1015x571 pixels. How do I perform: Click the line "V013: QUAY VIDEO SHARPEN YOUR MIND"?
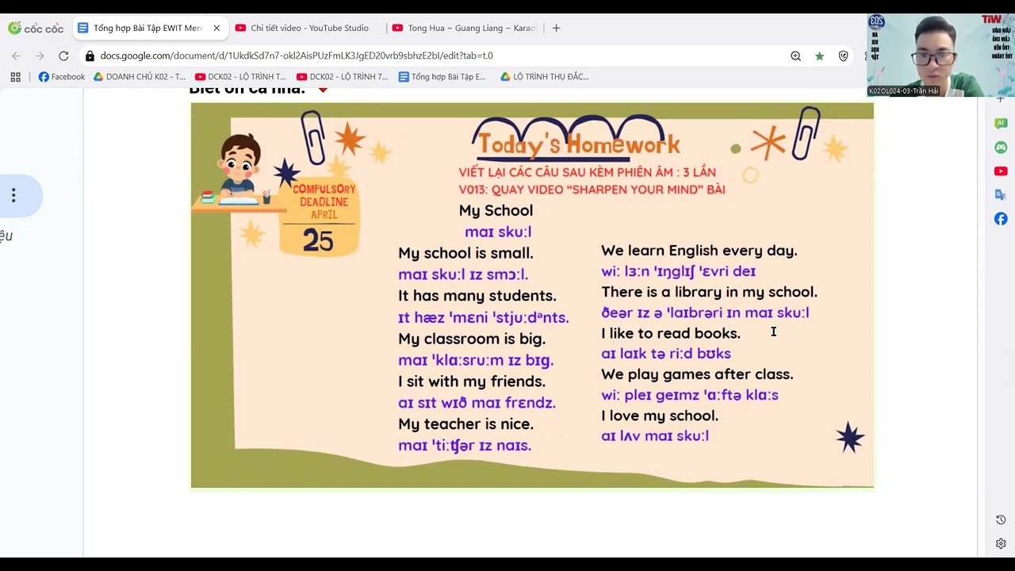[592, 190]
